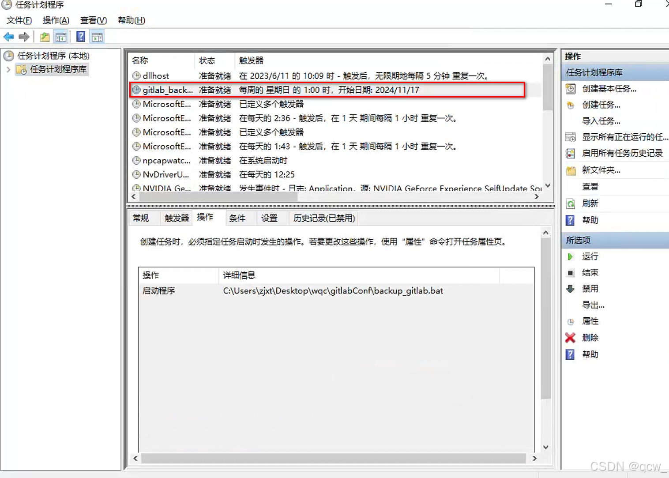This screenshot has height=478, width=669.
Task: Click the 创建基本任务 icon
Action: click(571, 89)
